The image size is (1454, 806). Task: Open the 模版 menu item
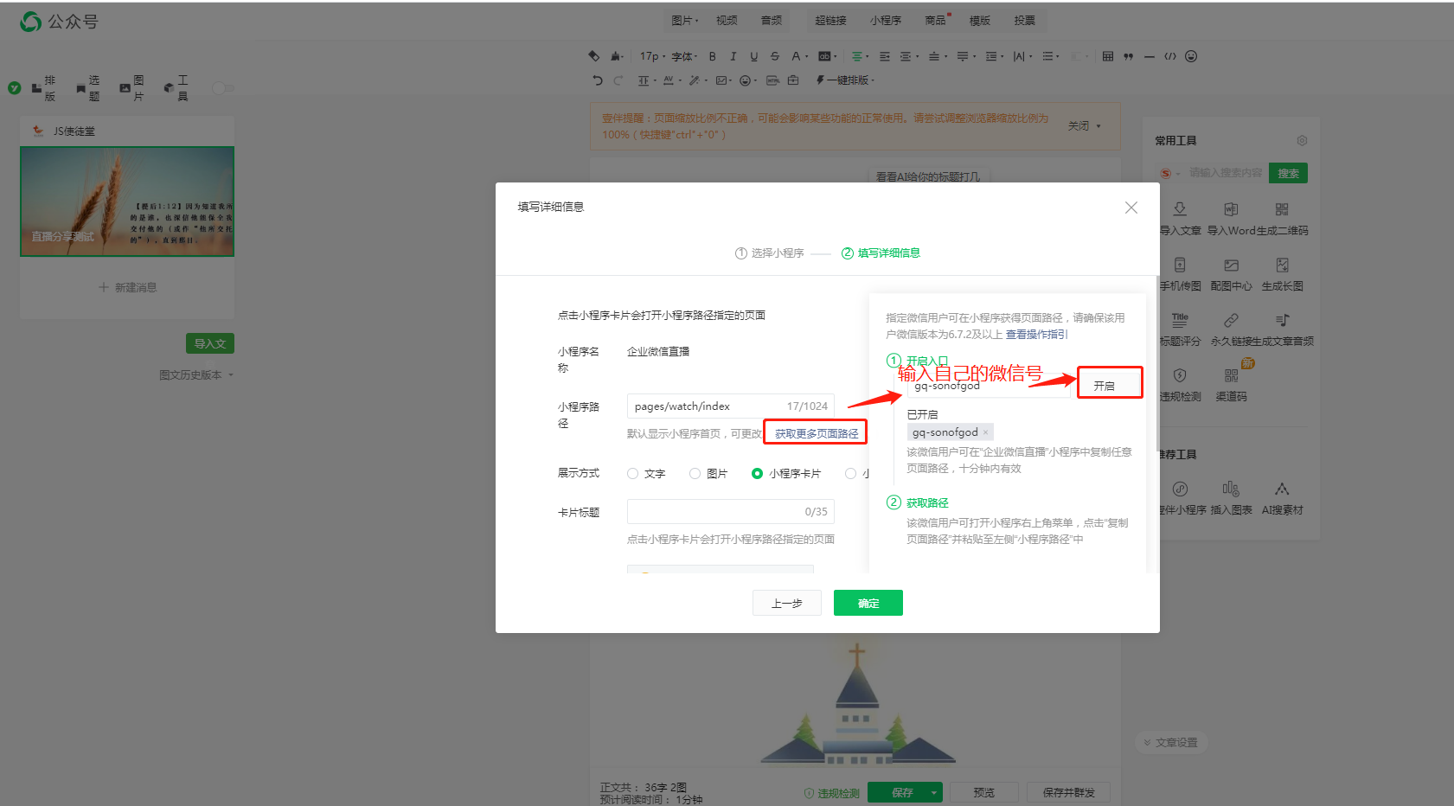coord(980,21)
